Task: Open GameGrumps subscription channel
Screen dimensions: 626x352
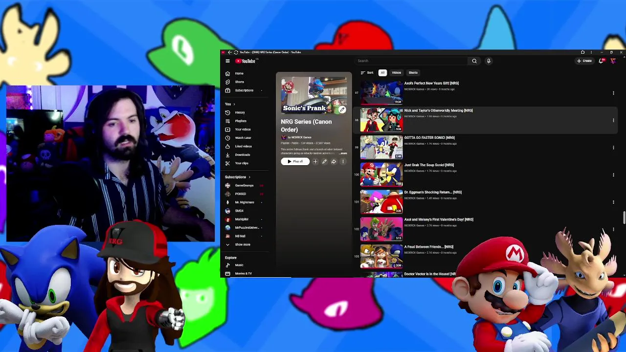Action: (x=245, y=185)
